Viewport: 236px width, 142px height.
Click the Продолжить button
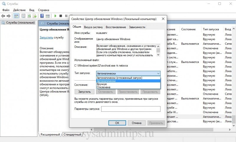(150, 92)
